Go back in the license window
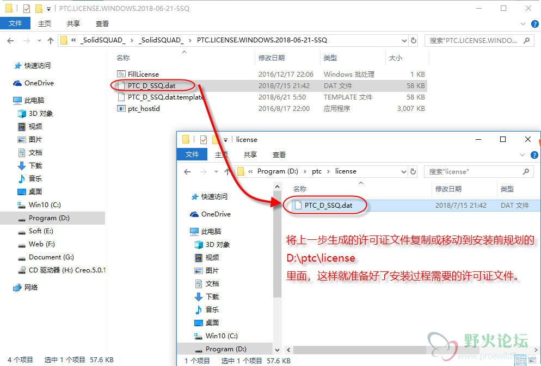The height and width of the screenshot is (366, 541). coord(187,172)
